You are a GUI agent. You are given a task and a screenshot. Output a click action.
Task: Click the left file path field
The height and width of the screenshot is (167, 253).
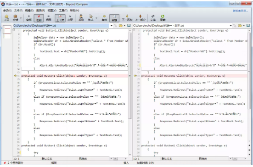(61, 26)
